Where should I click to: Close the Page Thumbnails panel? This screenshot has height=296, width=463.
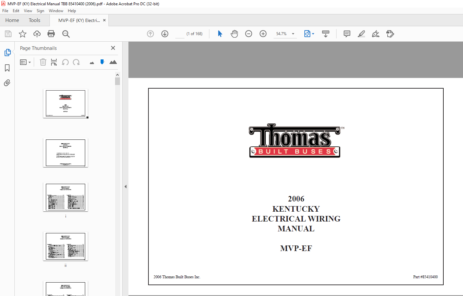tap(113, 48)
